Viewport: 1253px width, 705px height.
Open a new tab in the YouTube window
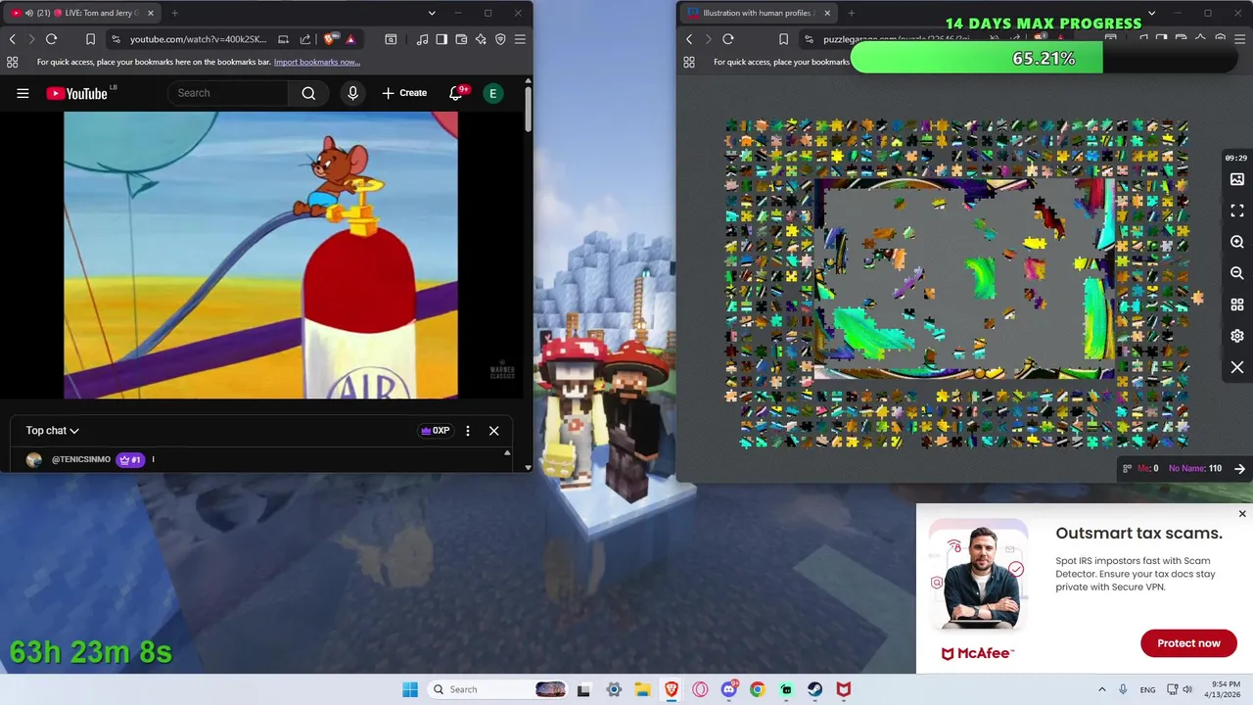tap(174, 13)
